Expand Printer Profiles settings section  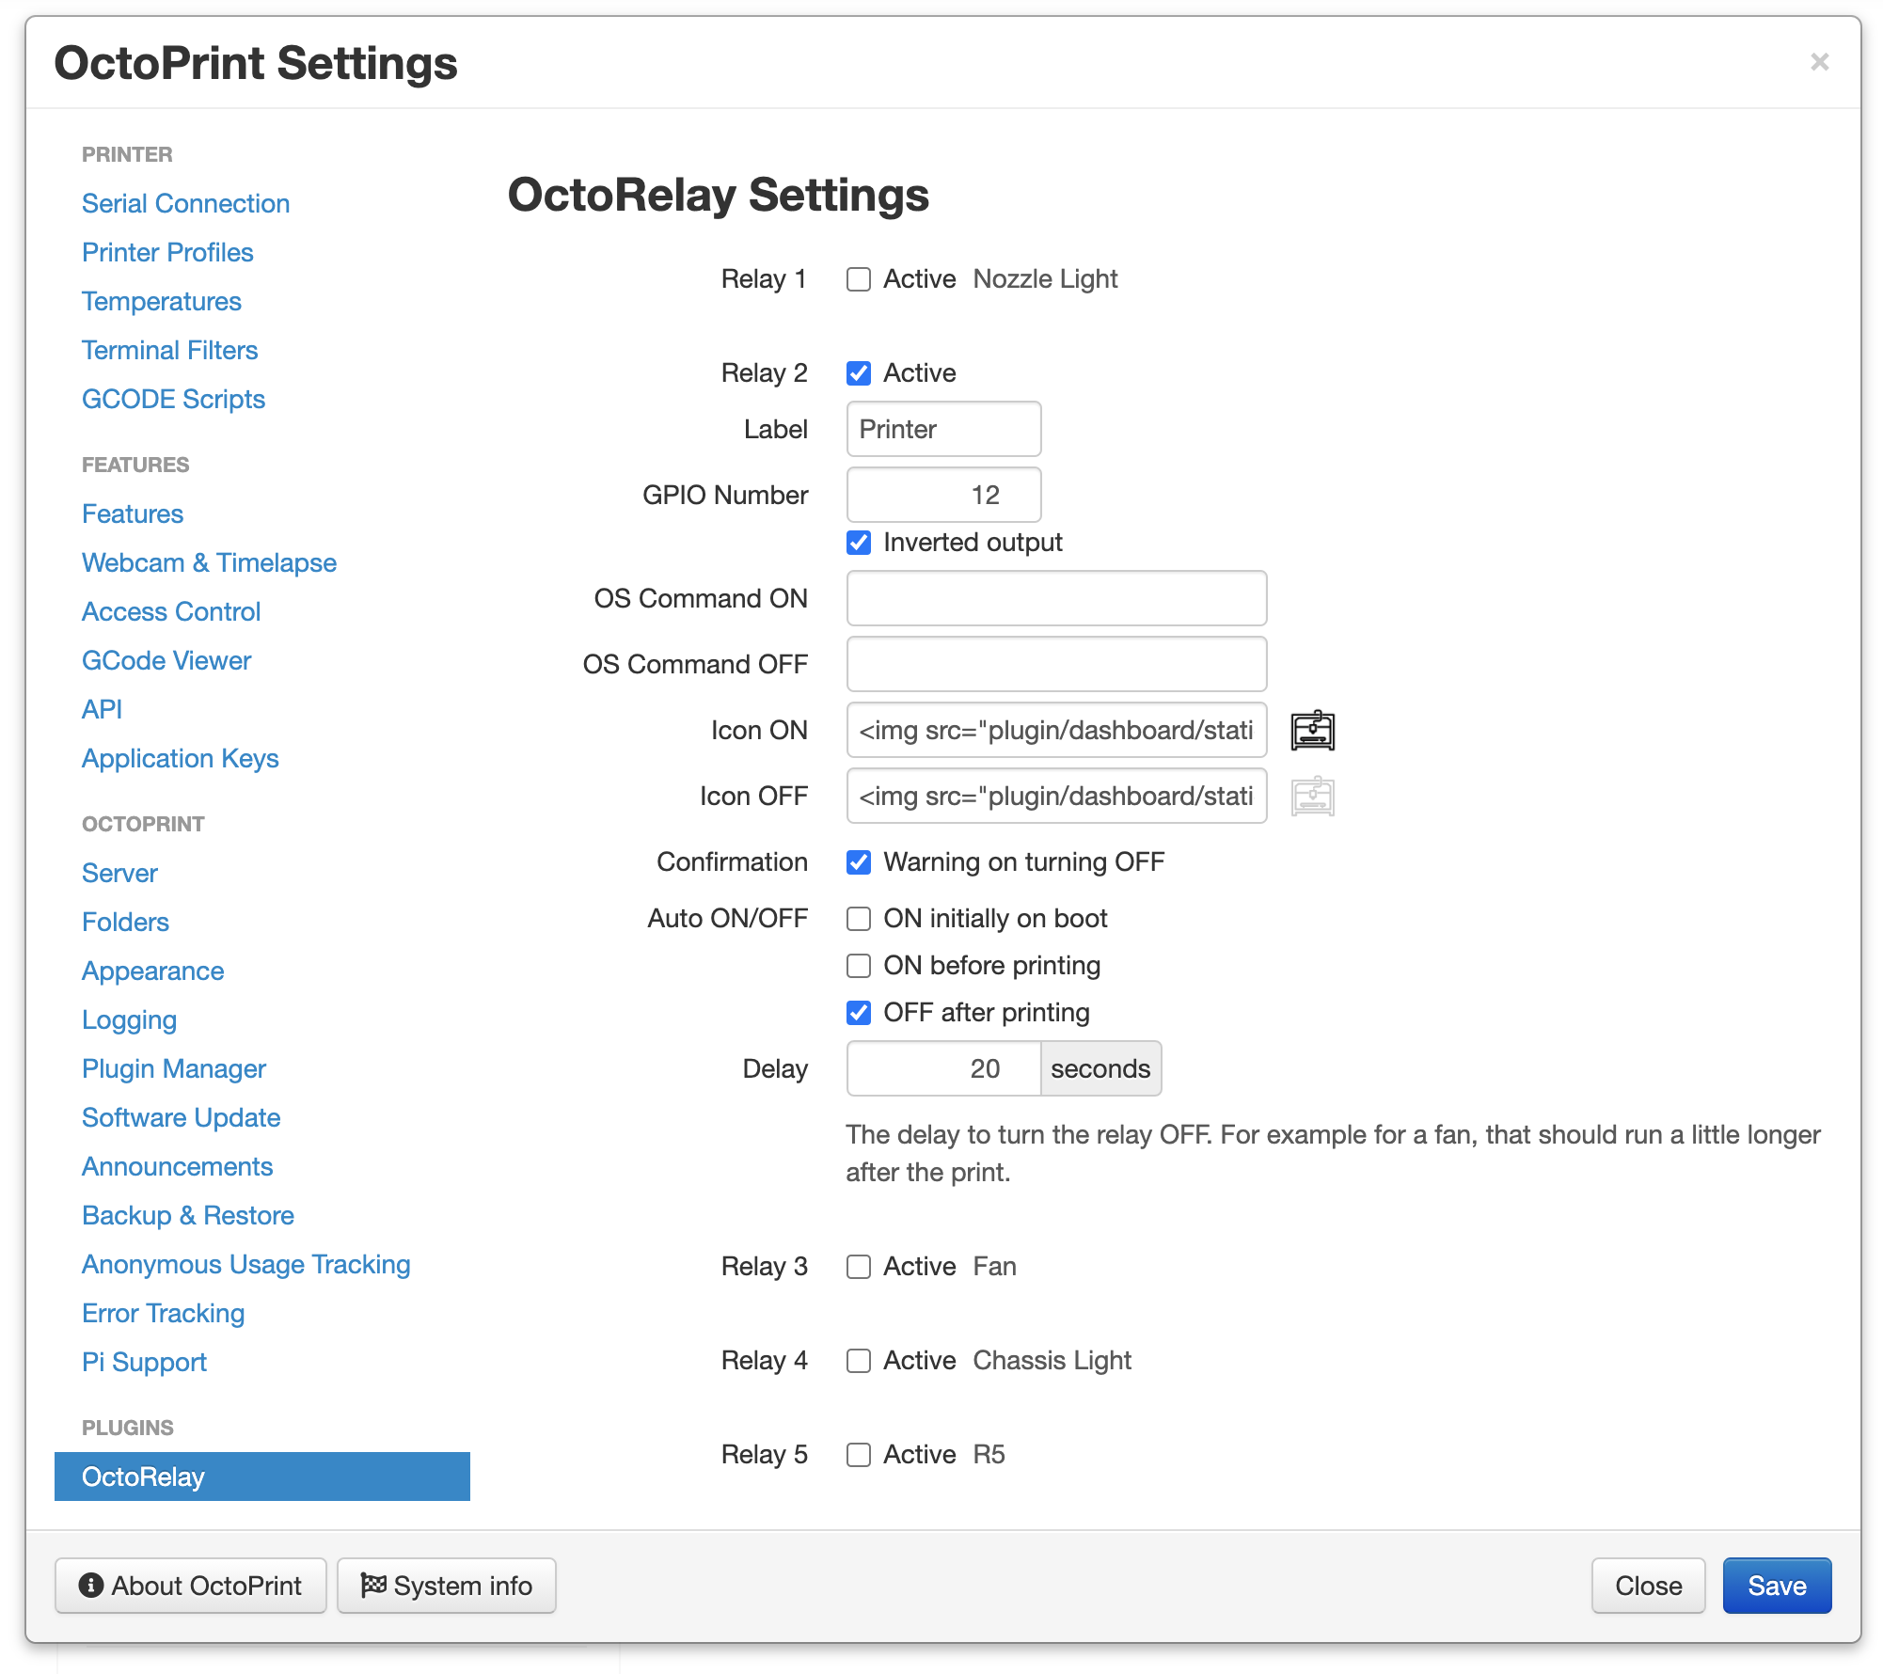coord(168,252)
